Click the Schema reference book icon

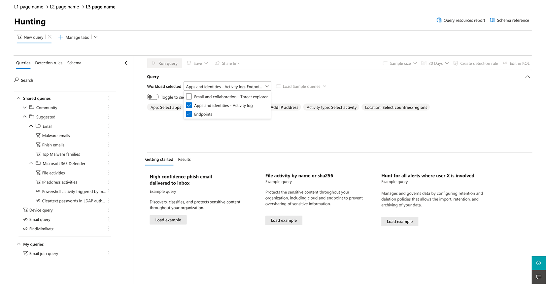click(492, 20)
